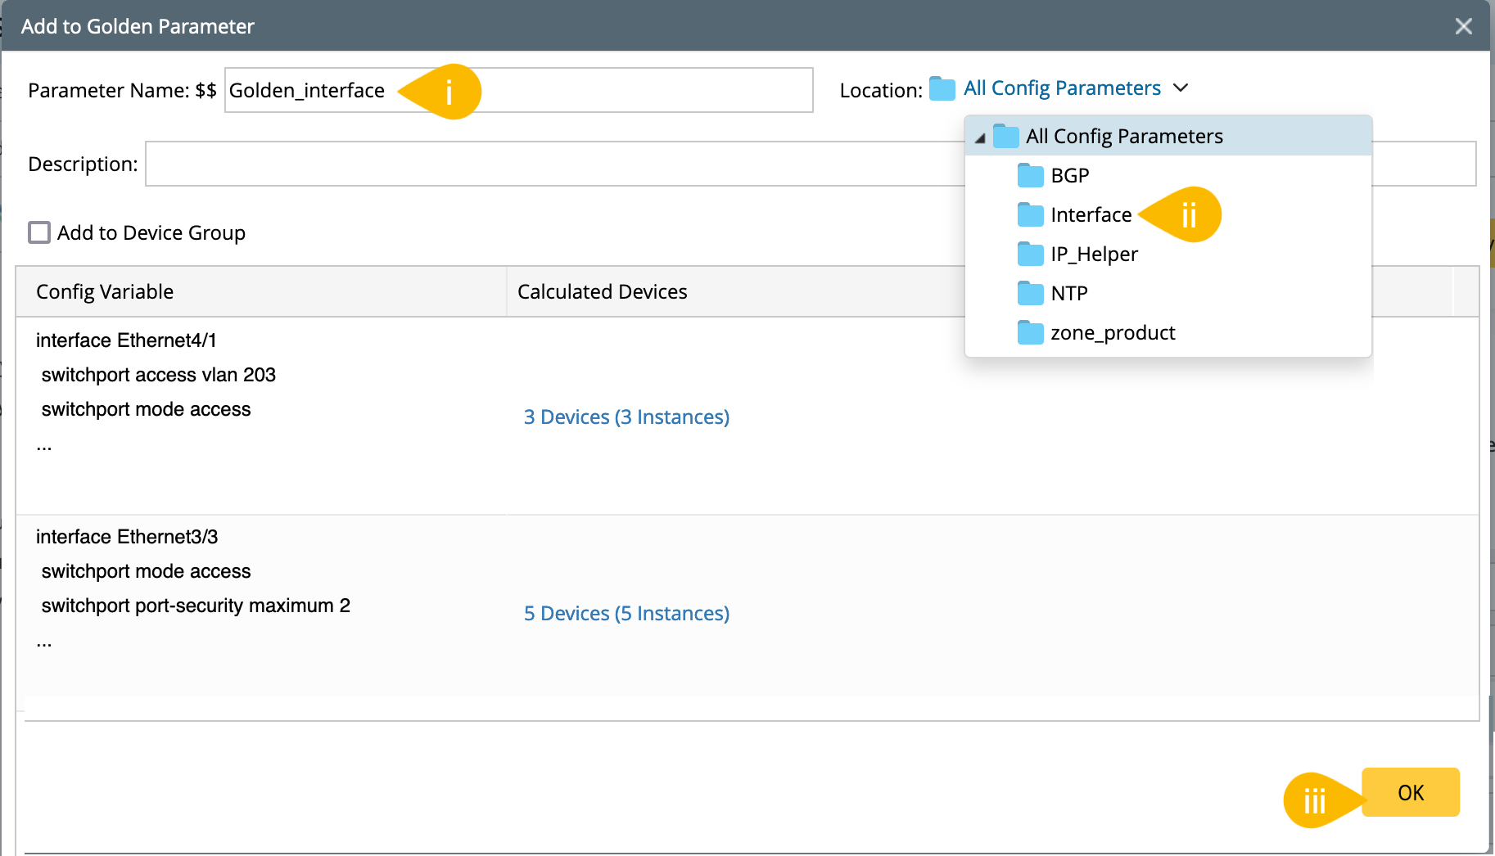
Task: Click the IP_Helper folder icon
Action: click(1030, 254)
